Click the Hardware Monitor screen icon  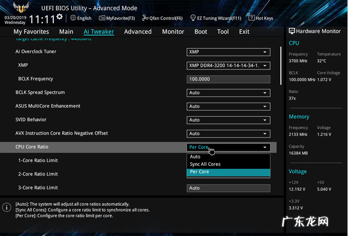pyautogui.click(x=292, y=31)
